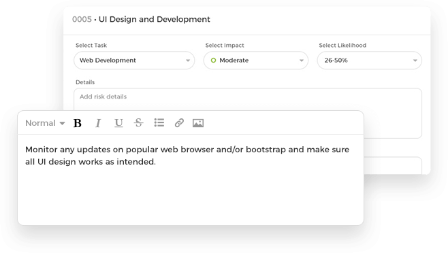The height and width of the screenshot is (253, 448).
Task: Click the green Moderate impact indicator circle
Action: (x=213, y=61)
